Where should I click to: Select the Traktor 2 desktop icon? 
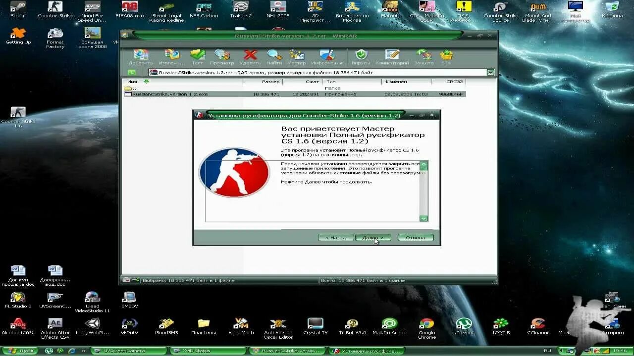click(x=241, y=9)
